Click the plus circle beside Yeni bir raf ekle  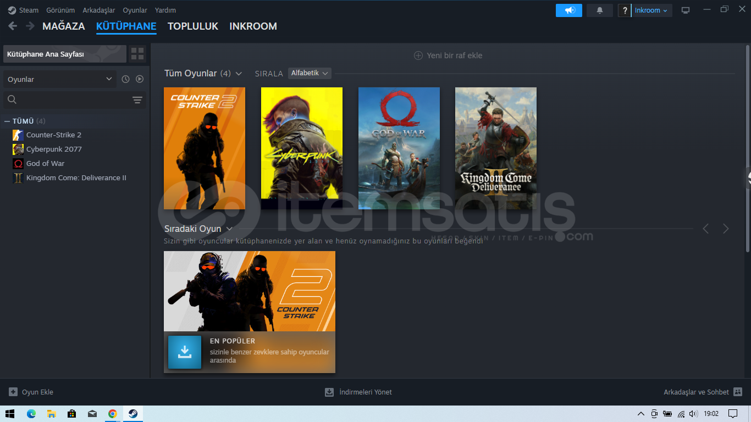[x=418, y=55]
